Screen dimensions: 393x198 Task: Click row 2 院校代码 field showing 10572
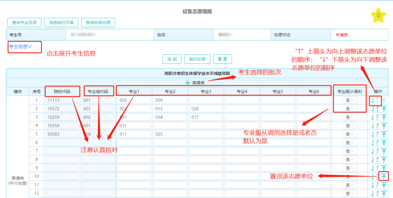click(62, 109)
